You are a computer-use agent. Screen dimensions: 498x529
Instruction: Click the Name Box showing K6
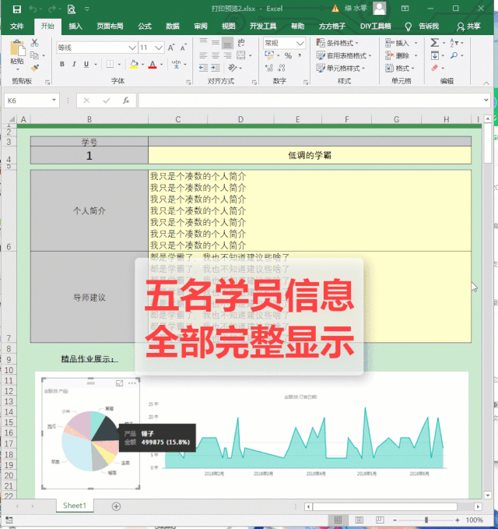(32, 101)
